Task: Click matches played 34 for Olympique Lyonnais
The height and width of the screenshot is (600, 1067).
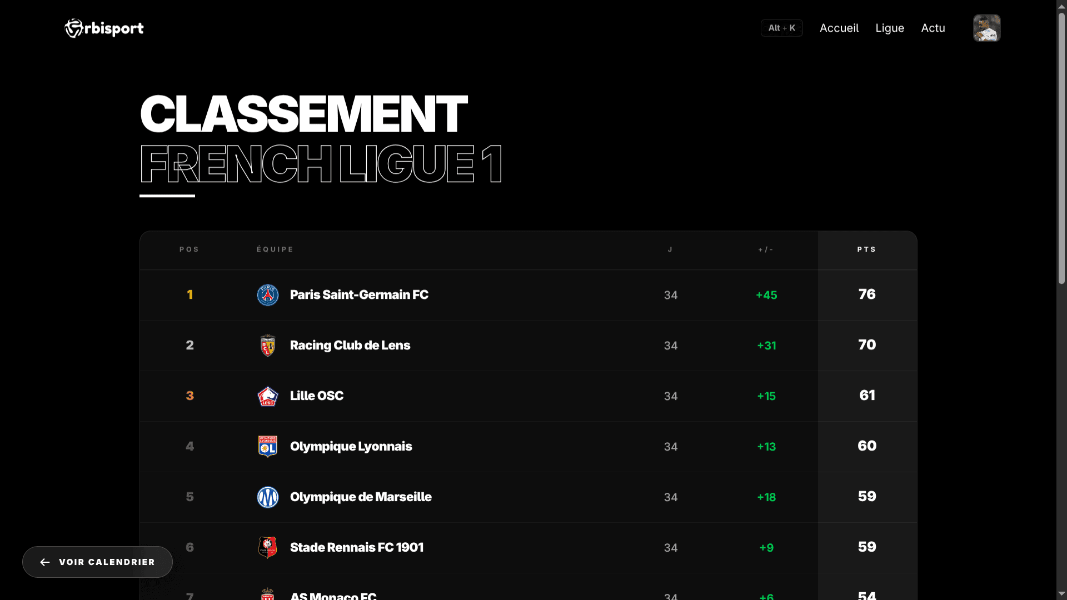Action: pyautogui.click(x=671, y=447)
